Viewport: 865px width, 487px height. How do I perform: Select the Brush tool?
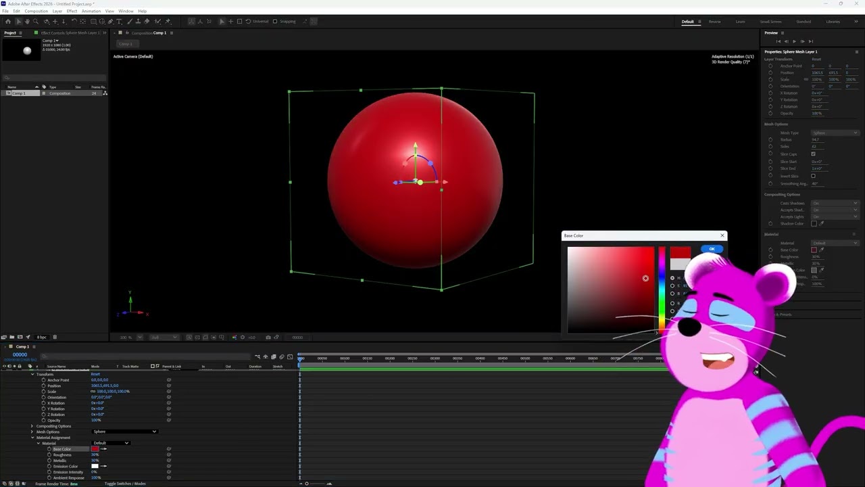pyautogui.click(x=128, y=22)
